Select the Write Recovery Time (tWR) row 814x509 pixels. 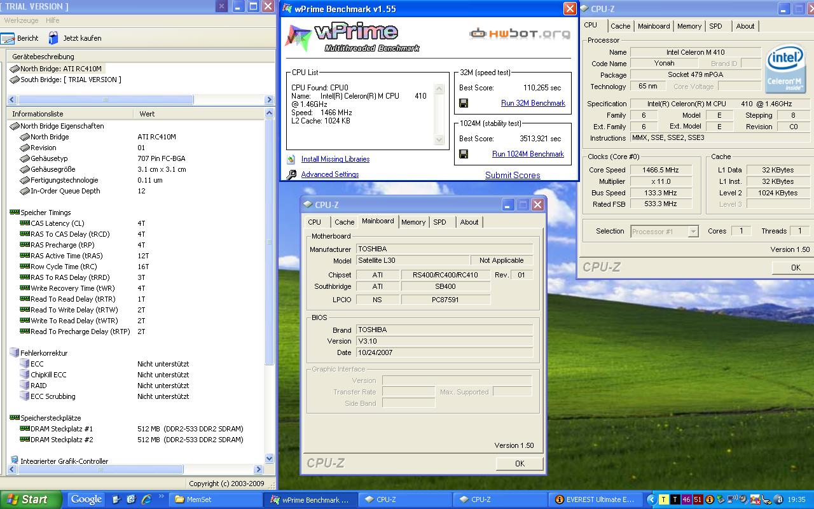[135, 288]
